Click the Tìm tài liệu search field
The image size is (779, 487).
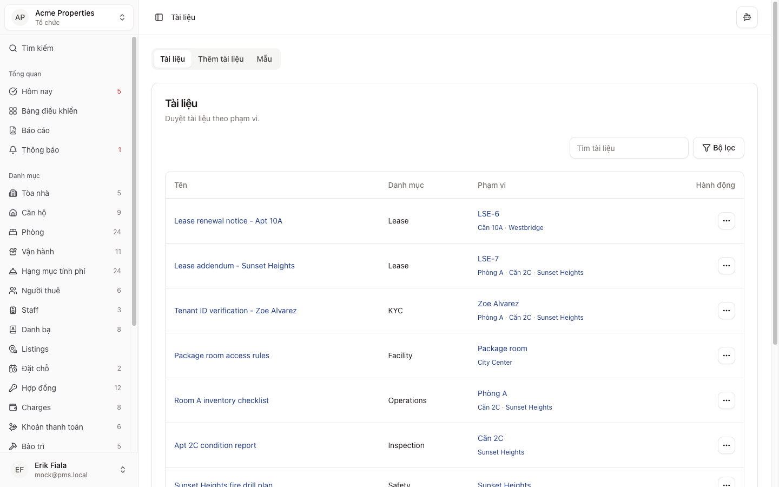click(629, 148)
